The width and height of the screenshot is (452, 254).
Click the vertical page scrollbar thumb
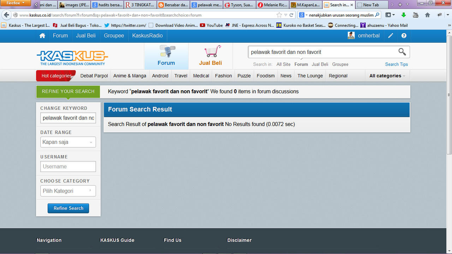pyautogui.click(x=449, y=95)
